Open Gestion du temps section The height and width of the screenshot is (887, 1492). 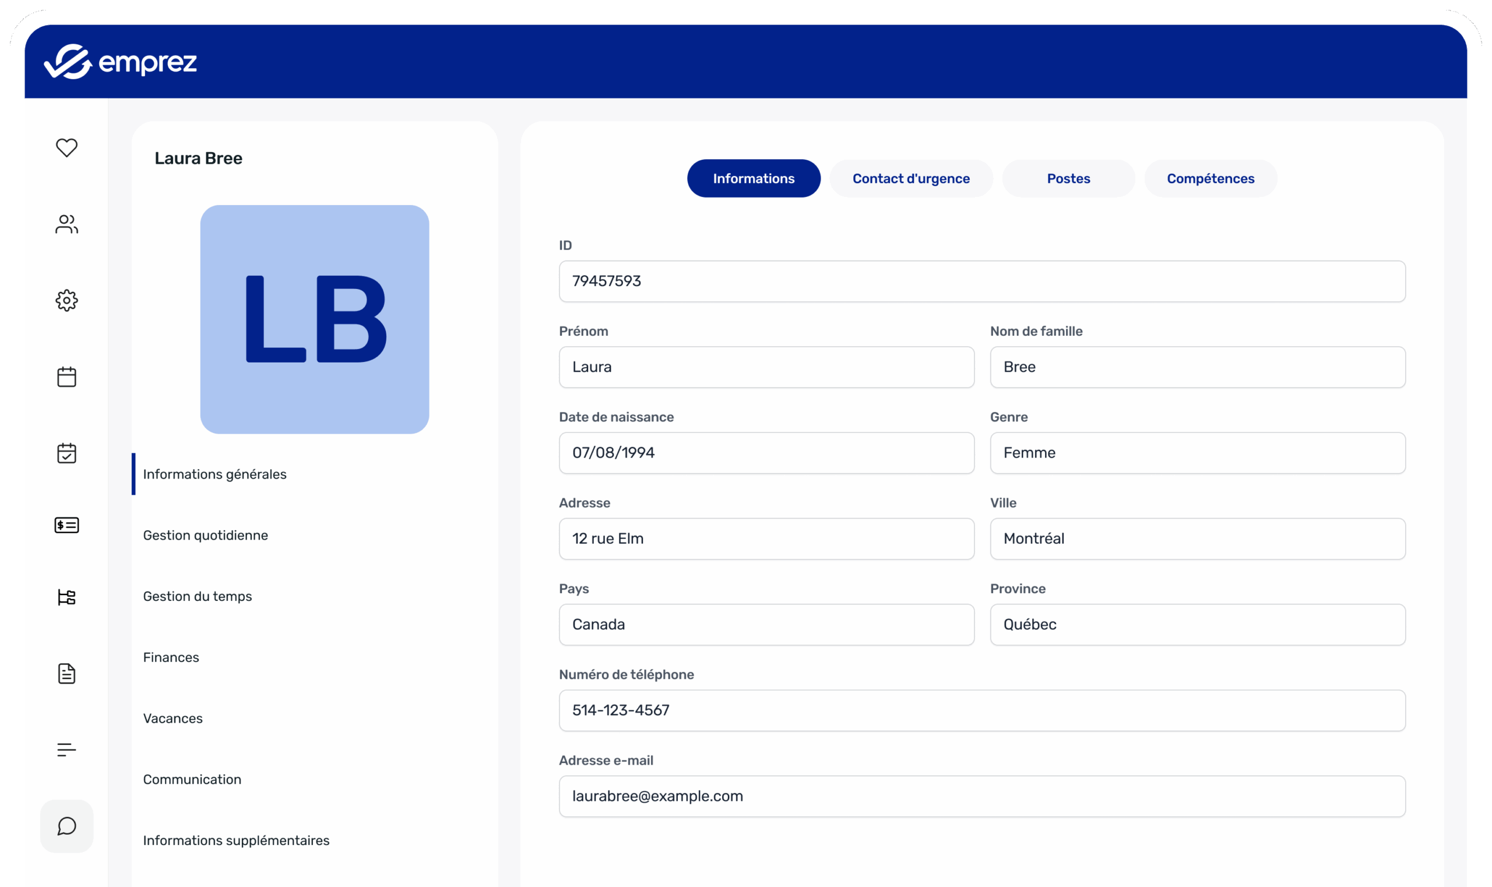click(197, 596)
